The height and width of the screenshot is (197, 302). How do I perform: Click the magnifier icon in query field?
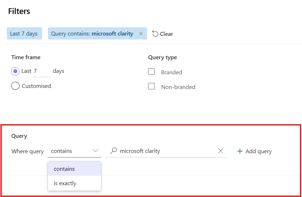[114, 151]
